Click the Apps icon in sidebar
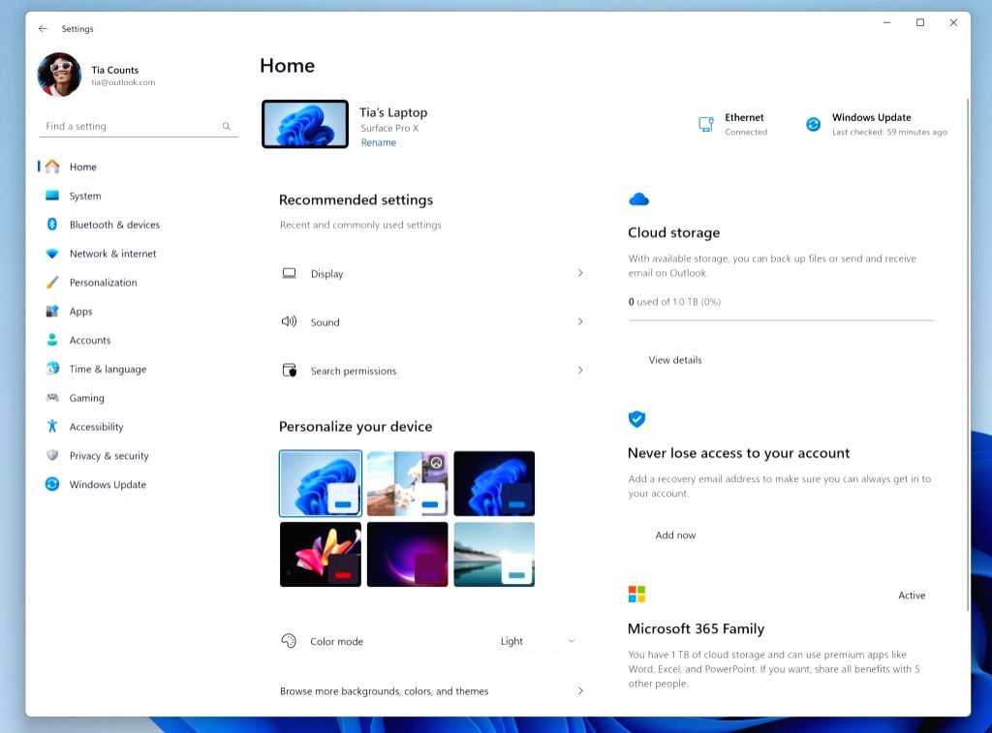Image resolution: width=992 pixels, height=733 pixels. (52, 311)
